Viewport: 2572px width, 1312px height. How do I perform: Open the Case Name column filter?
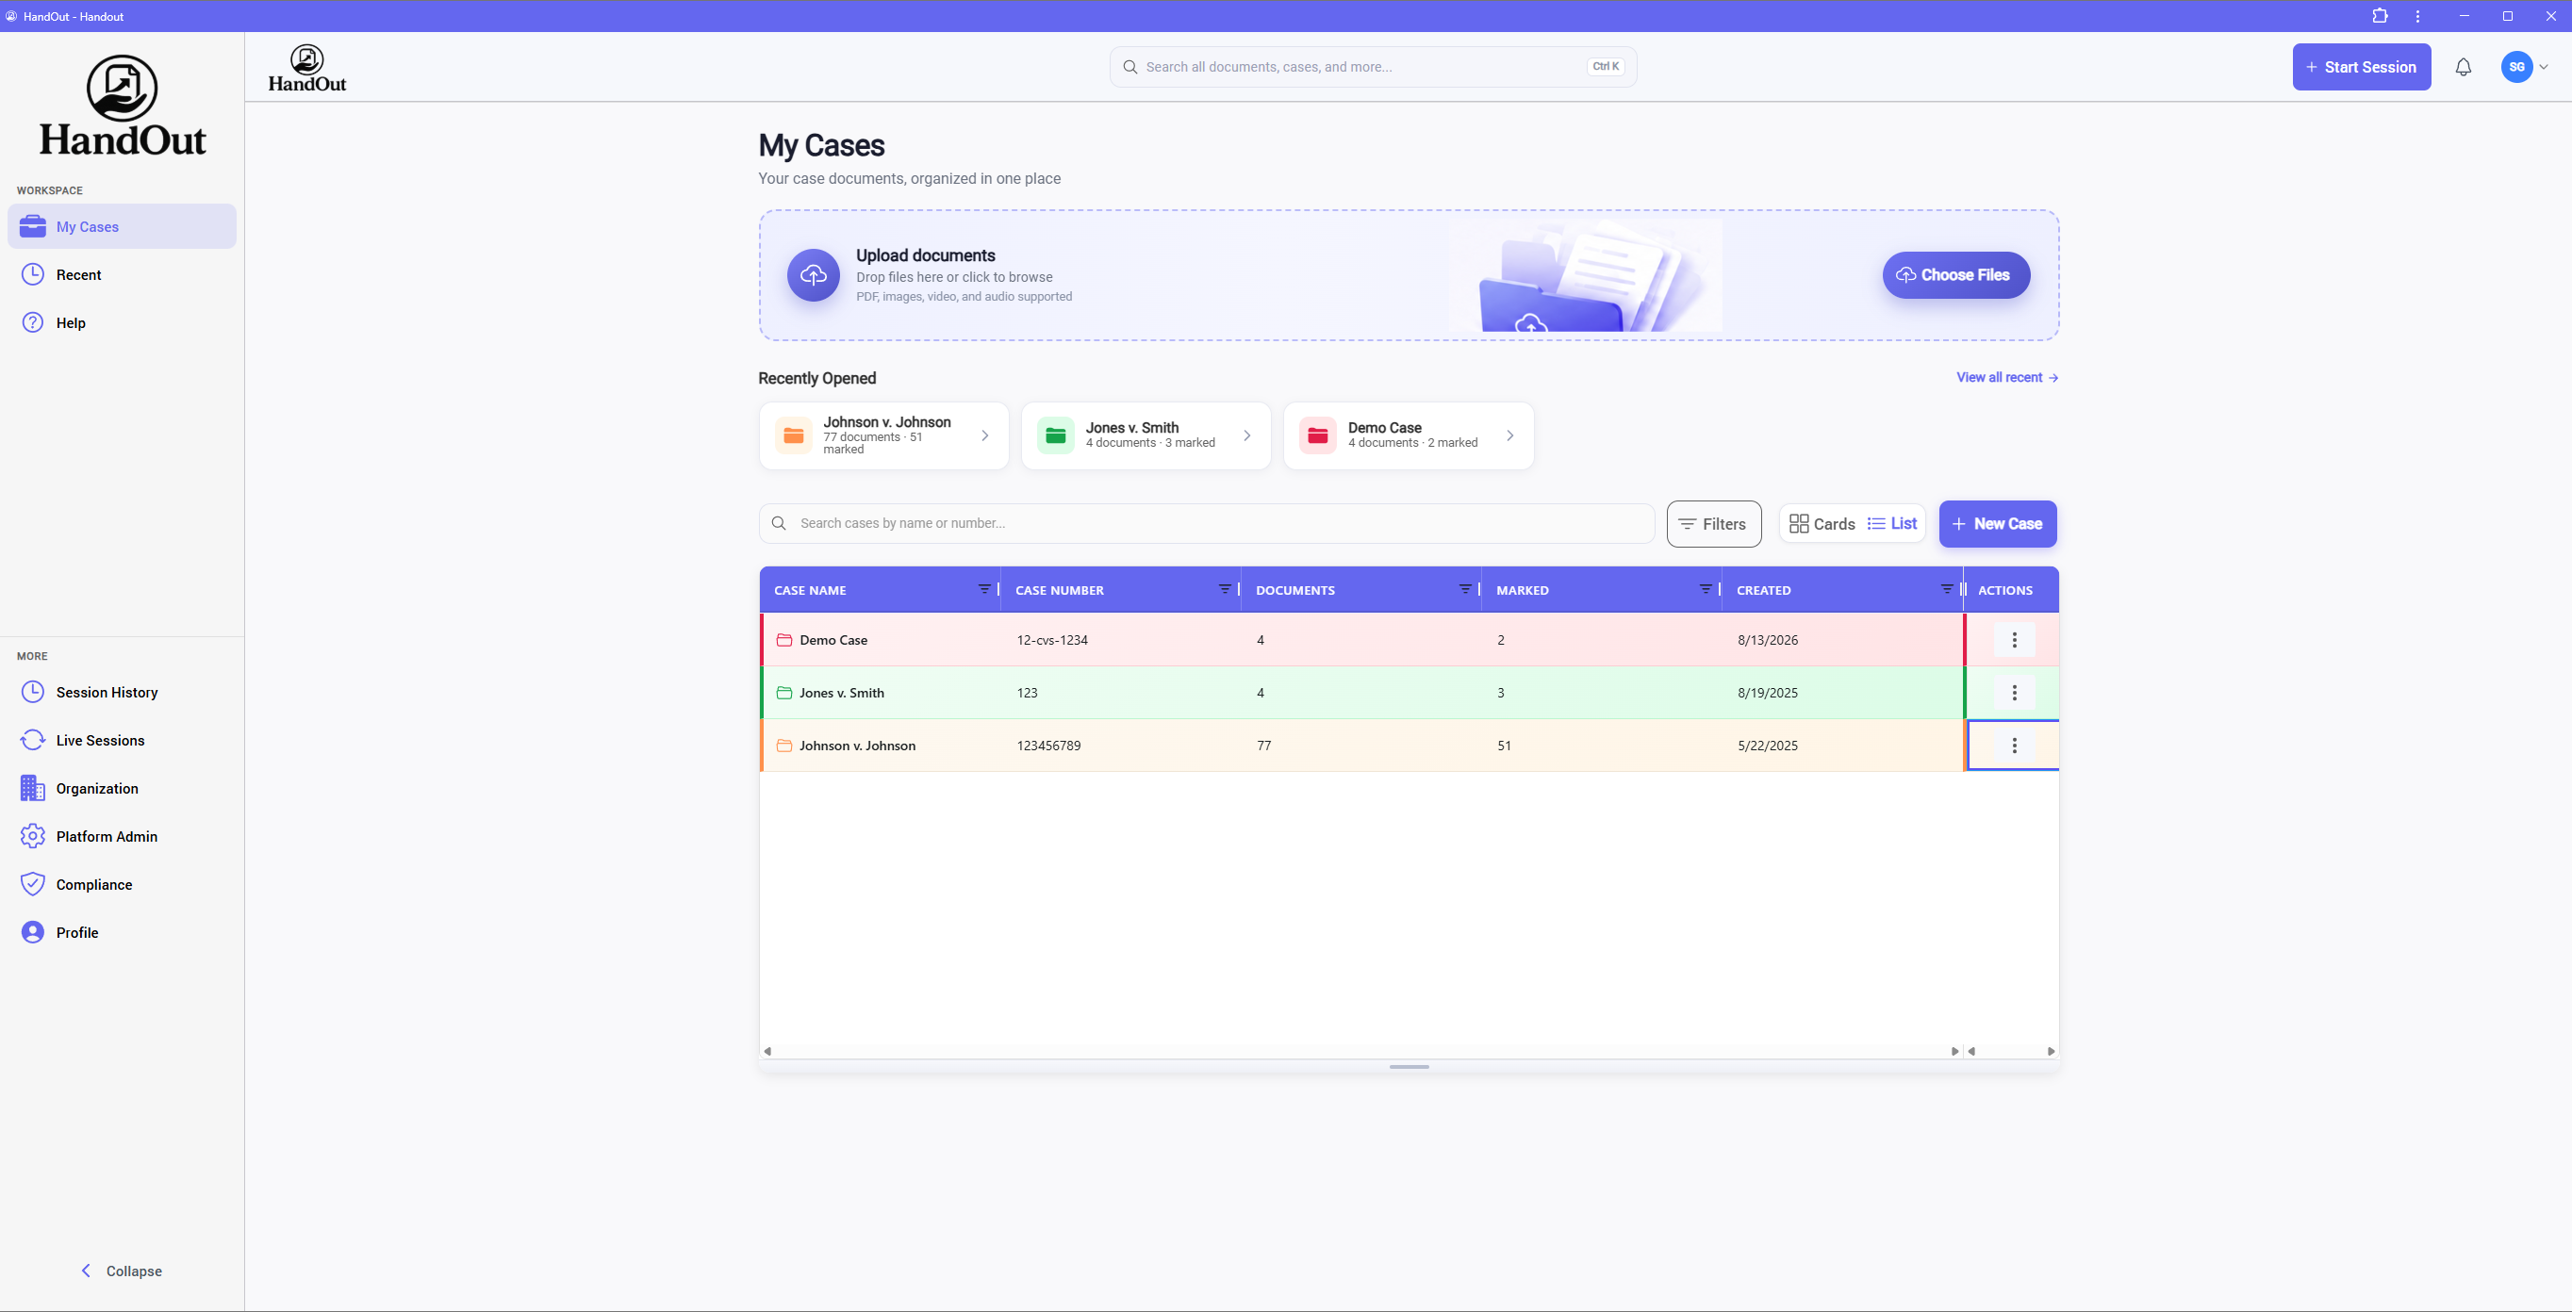[984, 589]
